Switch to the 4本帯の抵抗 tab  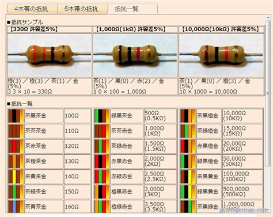click(x=32, y=9)
